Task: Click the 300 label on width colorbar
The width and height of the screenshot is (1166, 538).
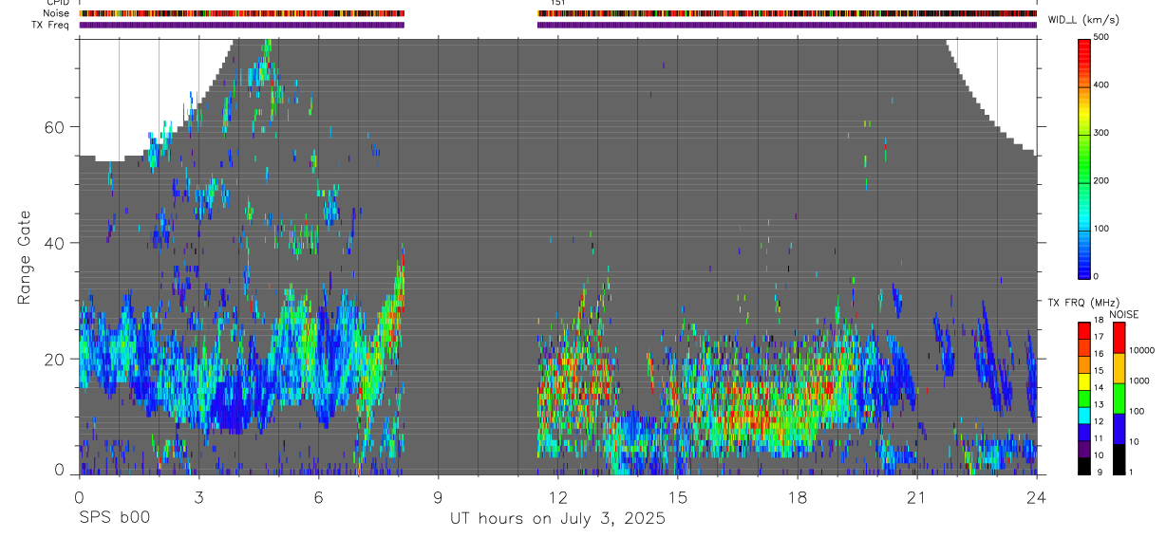Action: (x=1102, y=133)
